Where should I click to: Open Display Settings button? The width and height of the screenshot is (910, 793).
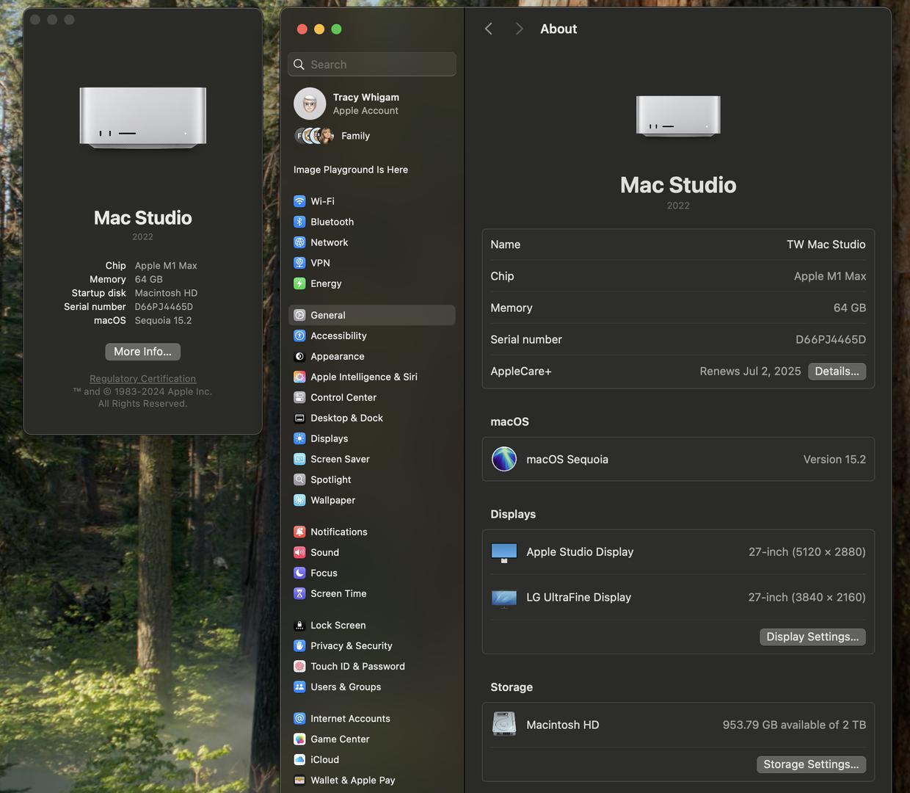[812, 637]
